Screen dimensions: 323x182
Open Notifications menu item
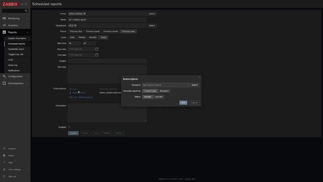pos(14,71)
